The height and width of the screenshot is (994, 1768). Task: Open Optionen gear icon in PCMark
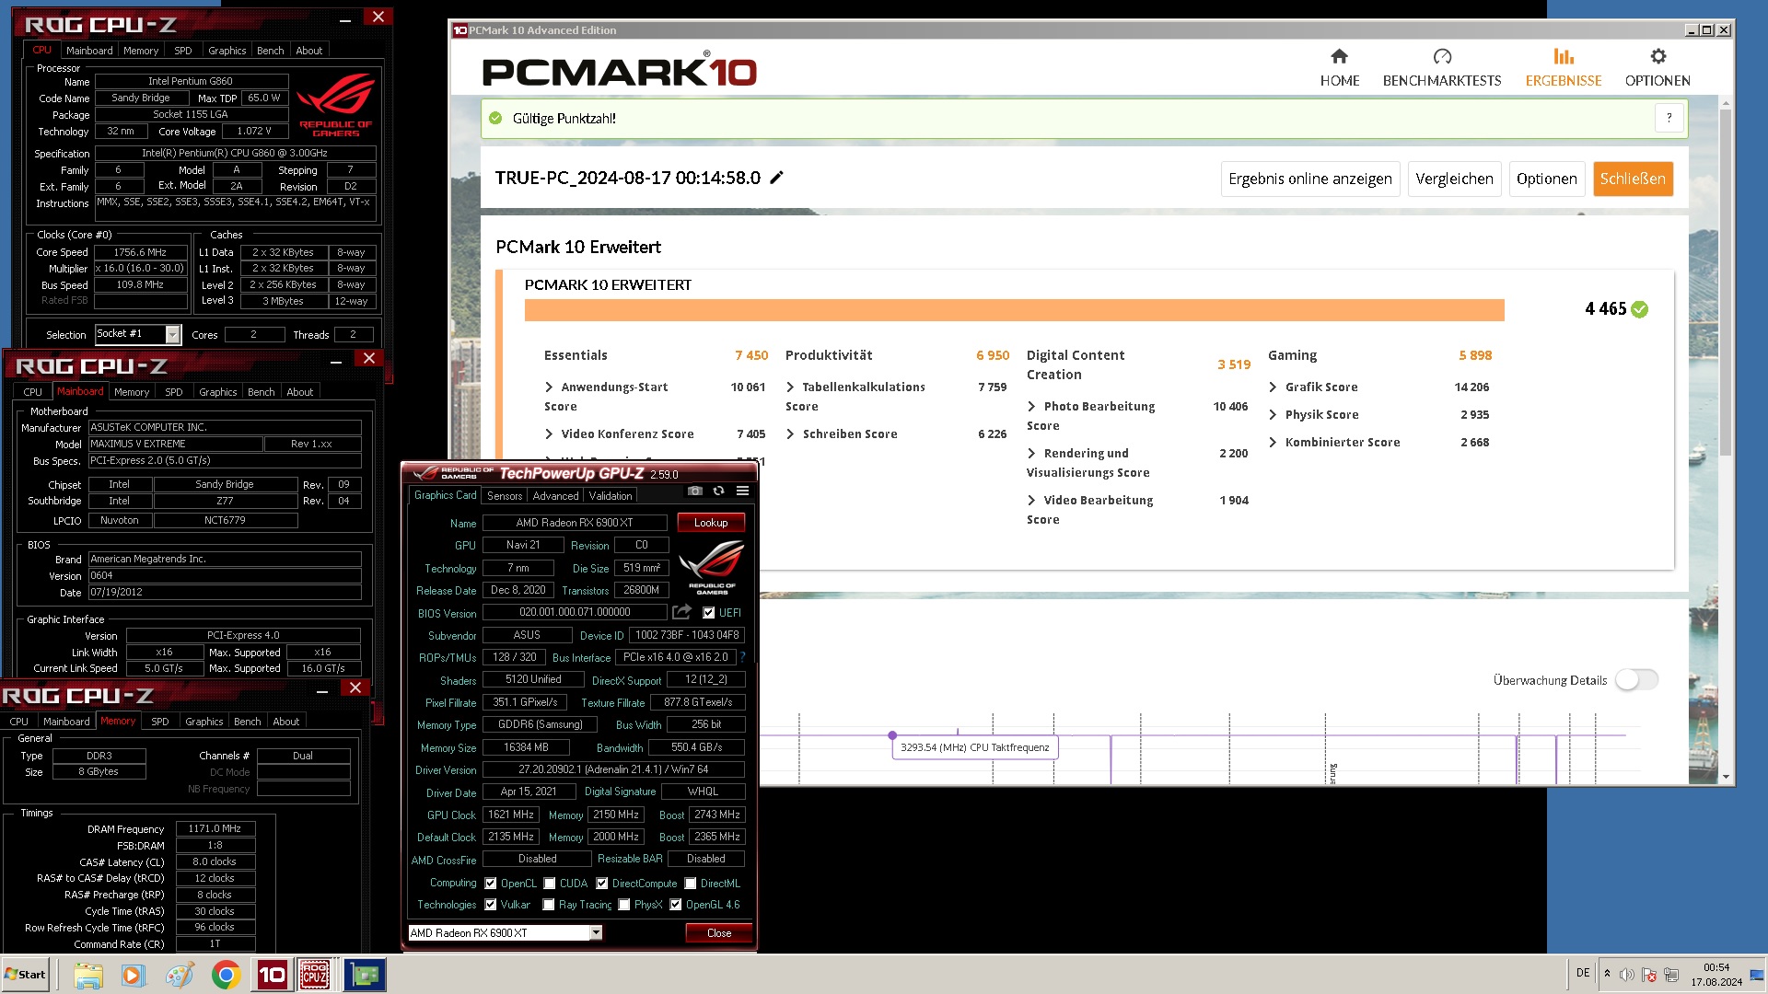(x=1657, y=56)
